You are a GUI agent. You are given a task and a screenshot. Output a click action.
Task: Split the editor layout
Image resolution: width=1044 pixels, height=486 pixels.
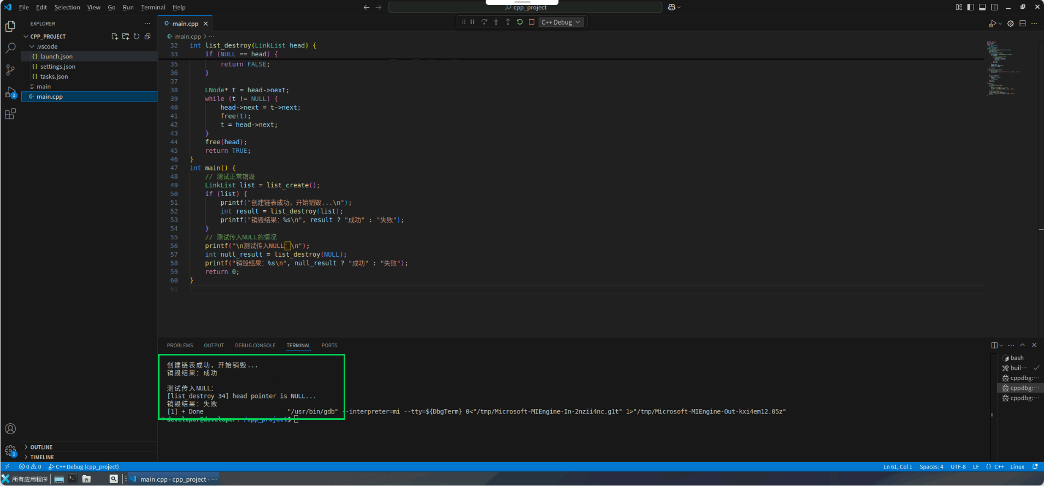(1023, 23)
